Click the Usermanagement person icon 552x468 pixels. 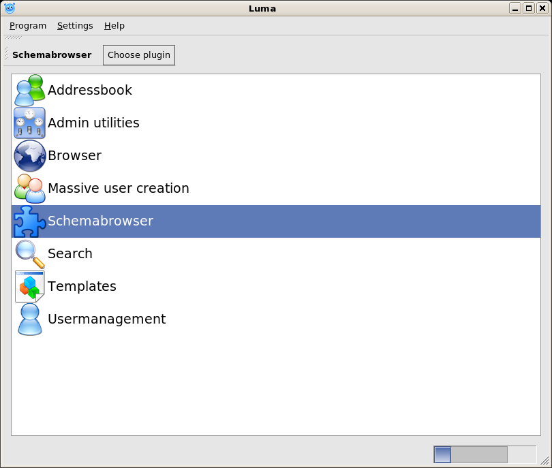pos(29,319)
